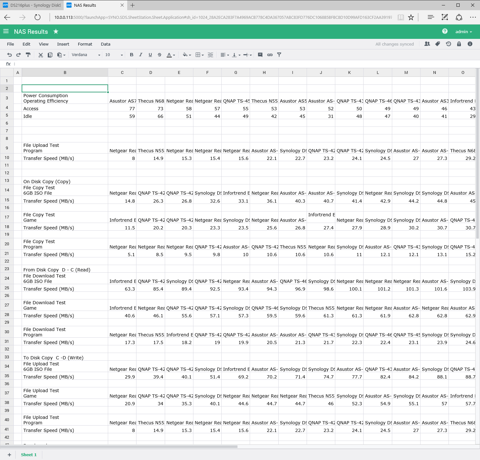Image resolution: width=480 pixels, height=460 pixels.
Task: Go back in the browser
Action: (7, 17)
